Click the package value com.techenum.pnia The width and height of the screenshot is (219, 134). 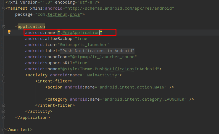[59, 14]
